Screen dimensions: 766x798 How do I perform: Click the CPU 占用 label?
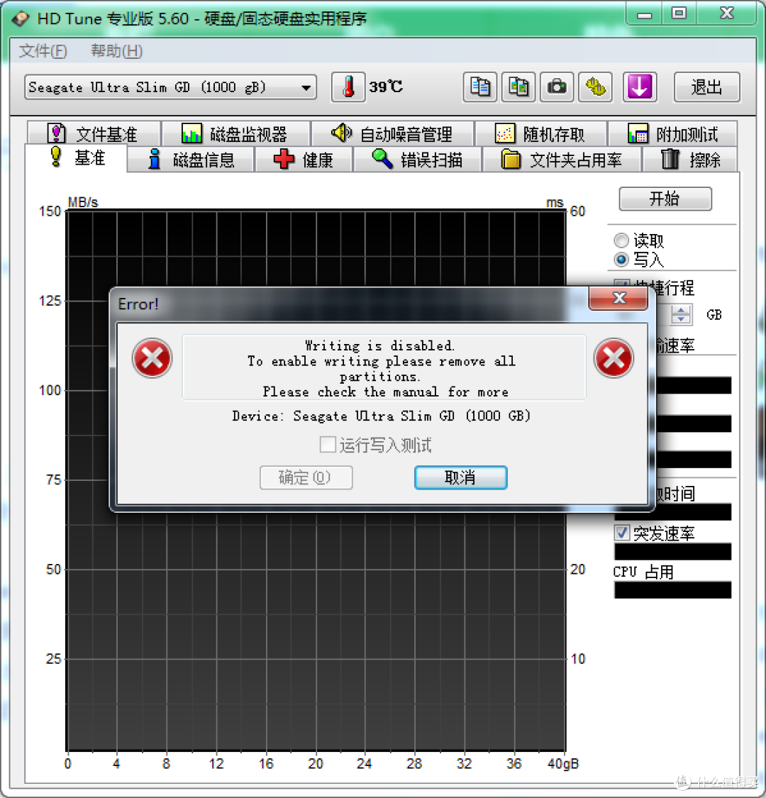tap(643, 572)
